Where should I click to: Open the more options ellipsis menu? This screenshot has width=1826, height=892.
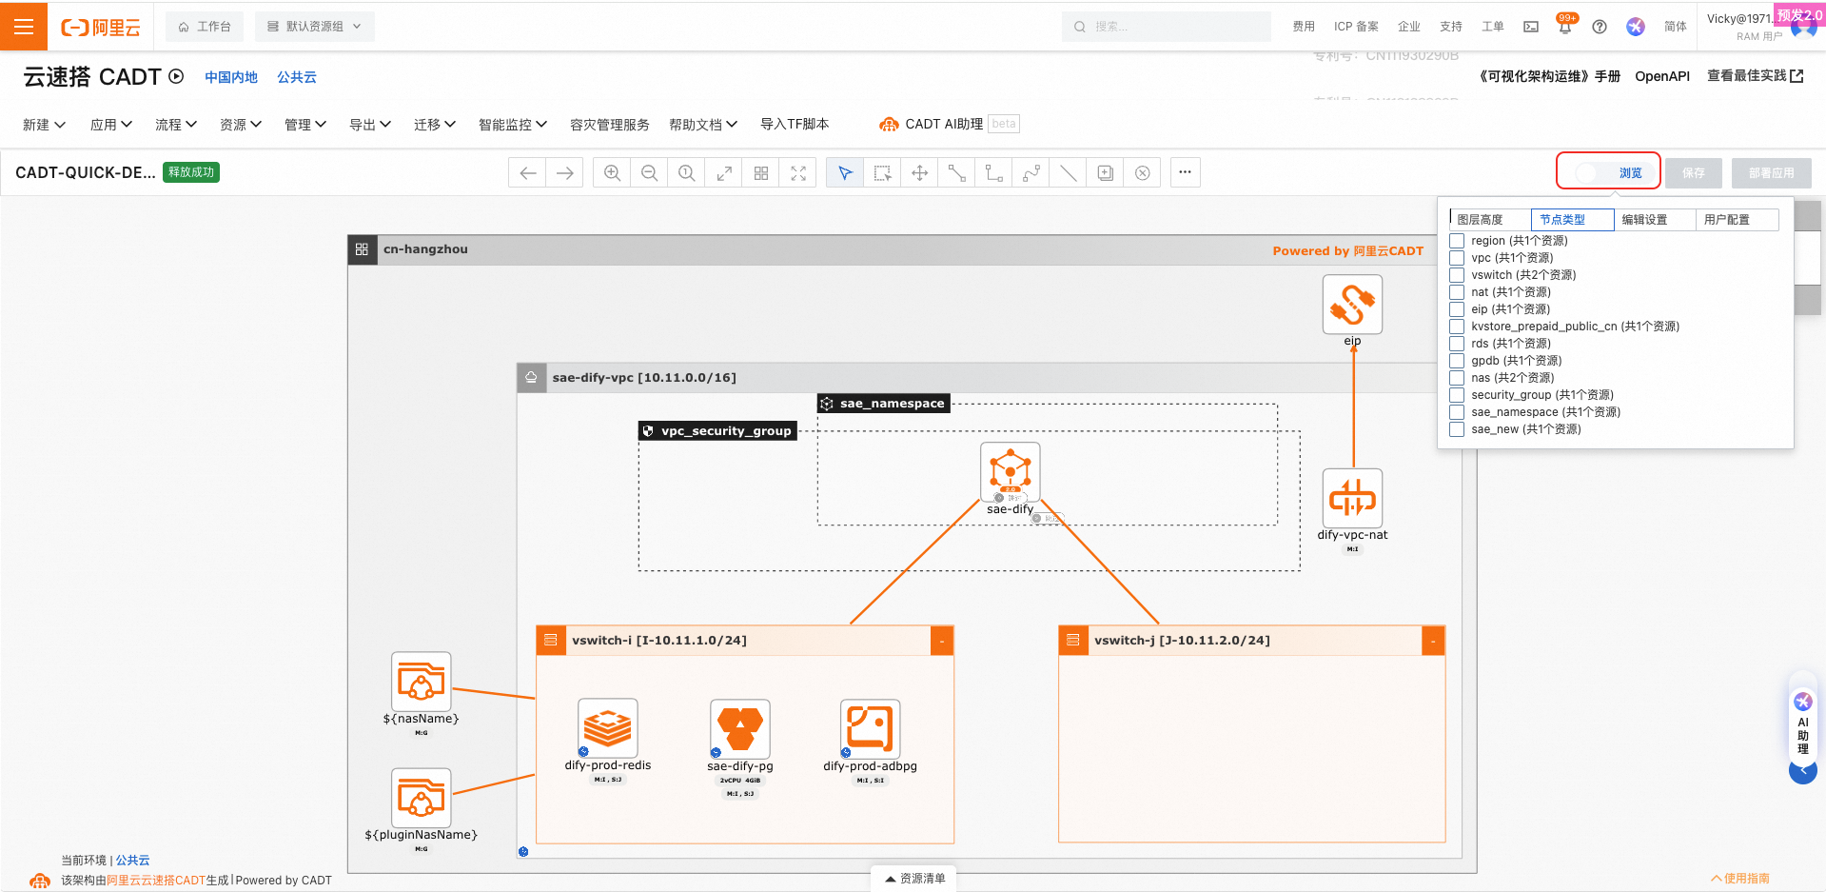pos(1185,172)
